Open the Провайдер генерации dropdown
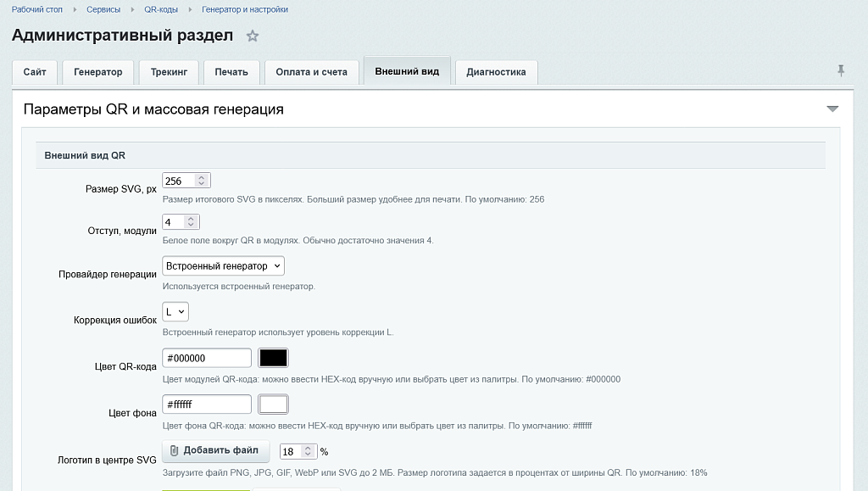Viewport: 868px width, 491px height. pos(223,266)
